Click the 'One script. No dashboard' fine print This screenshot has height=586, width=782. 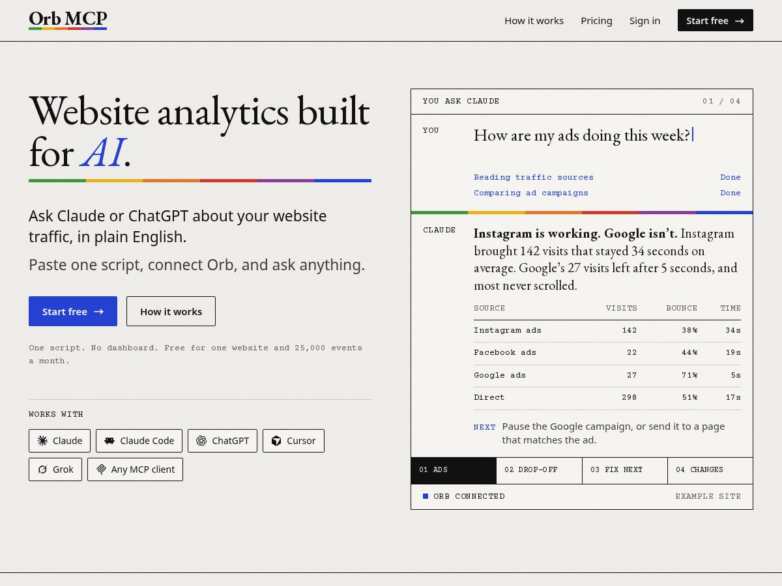(195, 354)
